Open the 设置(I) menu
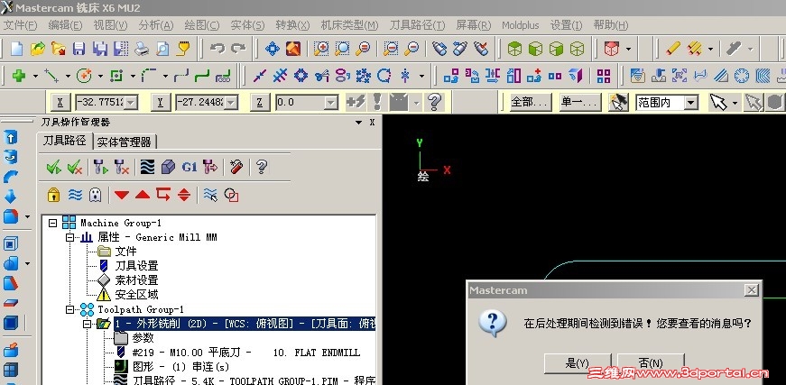786x385 pixels. tap(567, 25)
